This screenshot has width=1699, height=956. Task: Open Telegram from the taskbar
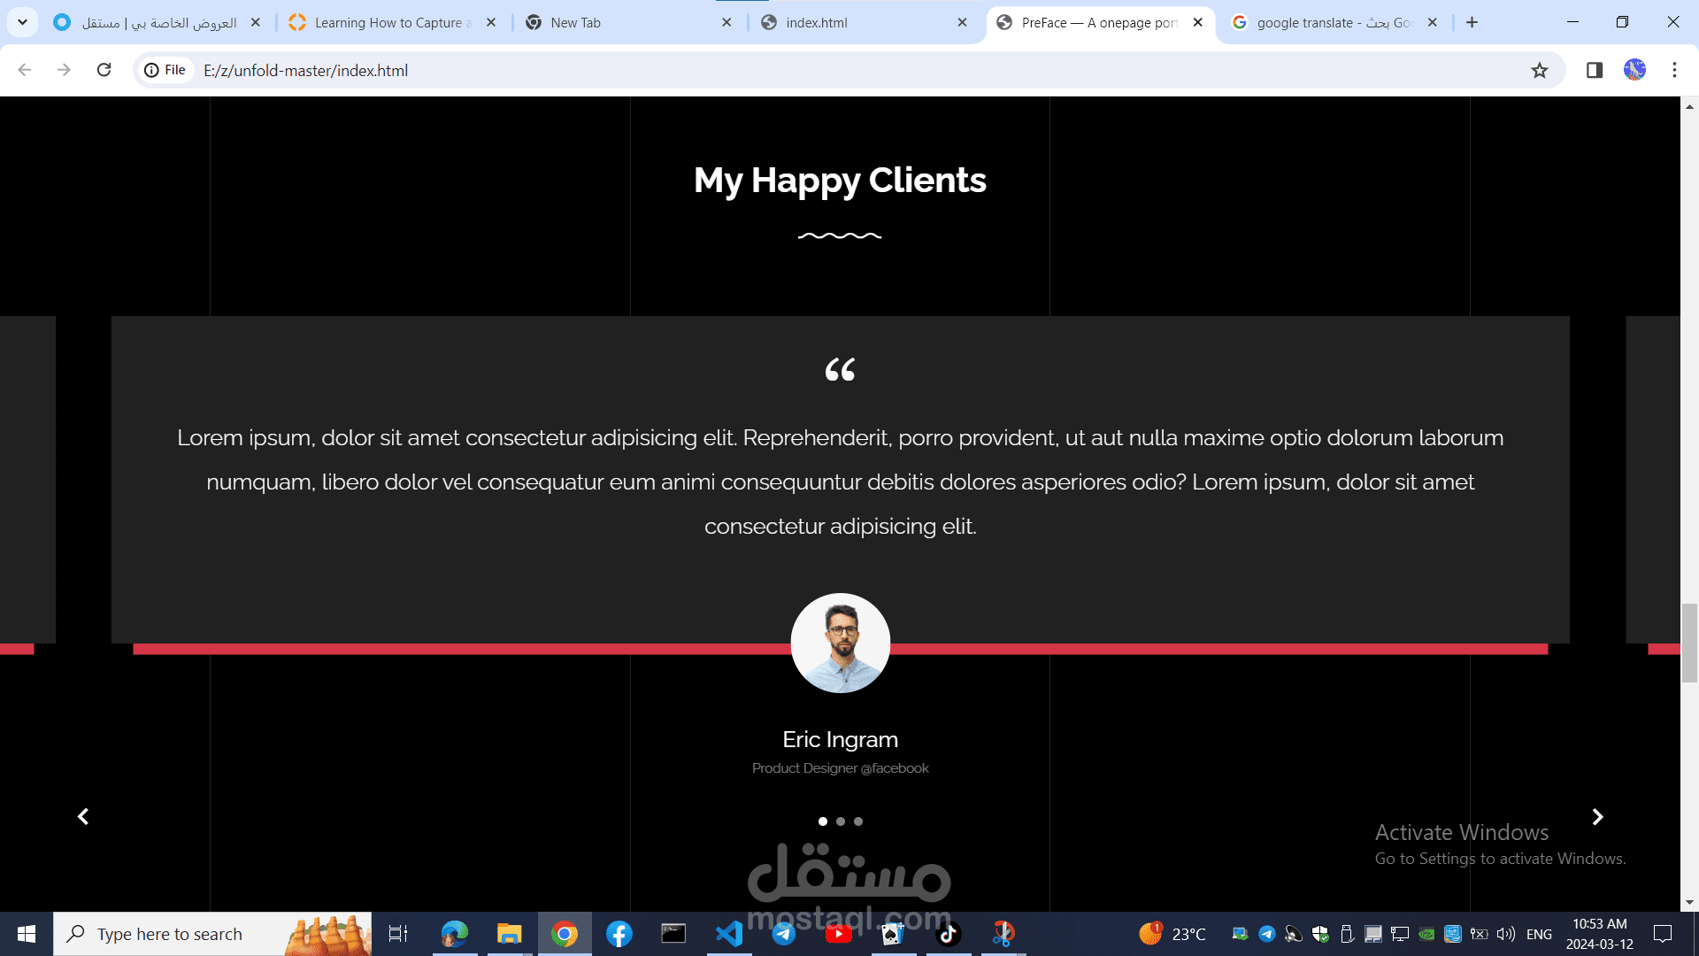coord(784,934)
